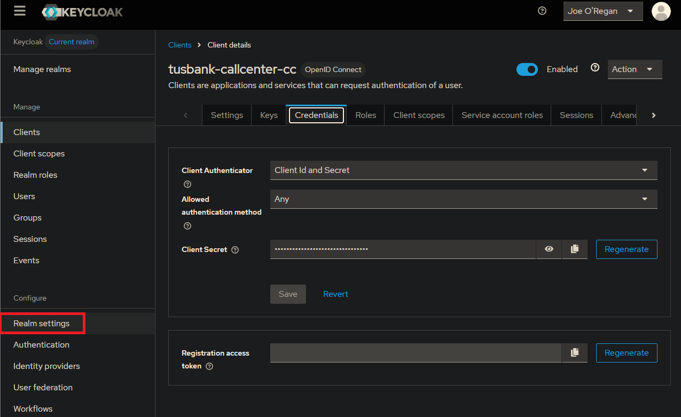The height and width of the screenshot is (417, 681).
Task: Select the Credentials tab
Action: 317,115
